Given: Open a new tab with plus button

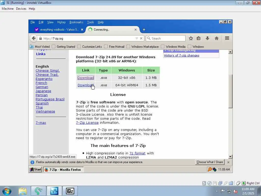Looking at the screenshot, I should (x=144, y=30).
